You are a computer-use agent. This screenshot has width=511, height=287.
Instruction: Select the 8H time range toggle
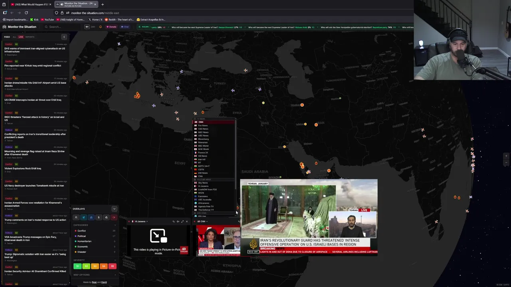pos(87,27)
